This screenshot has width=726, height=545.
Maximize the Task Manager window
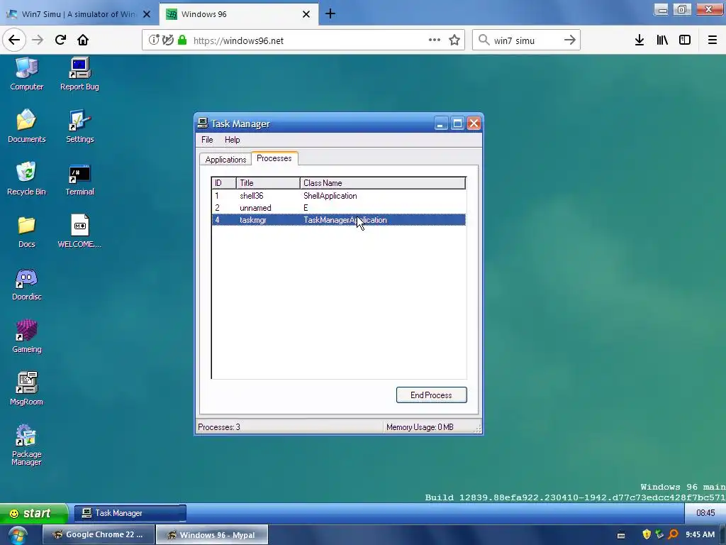click(x=457, y=123)
